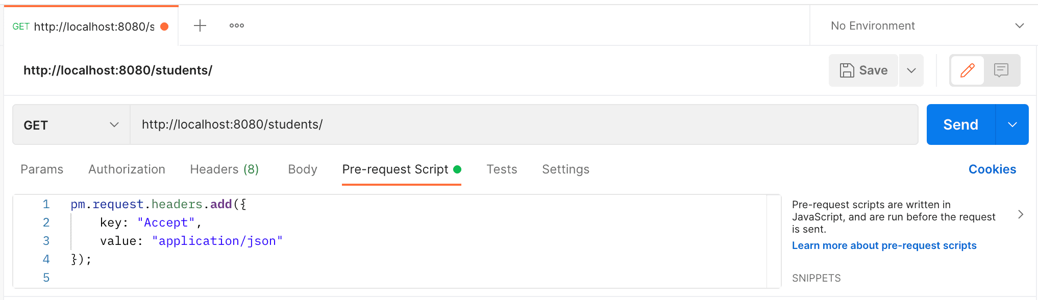Switch to the Tests tab
The height and width of the screenshot is (300, 1038).
point(502,169)
